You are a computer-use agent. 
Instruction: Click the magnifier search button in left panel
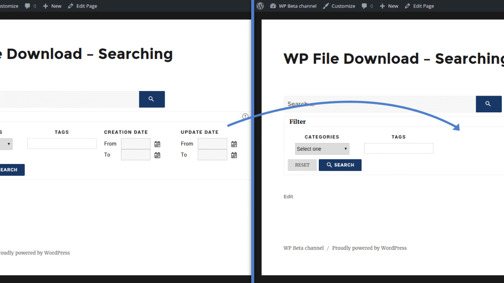tap(152, 99)
